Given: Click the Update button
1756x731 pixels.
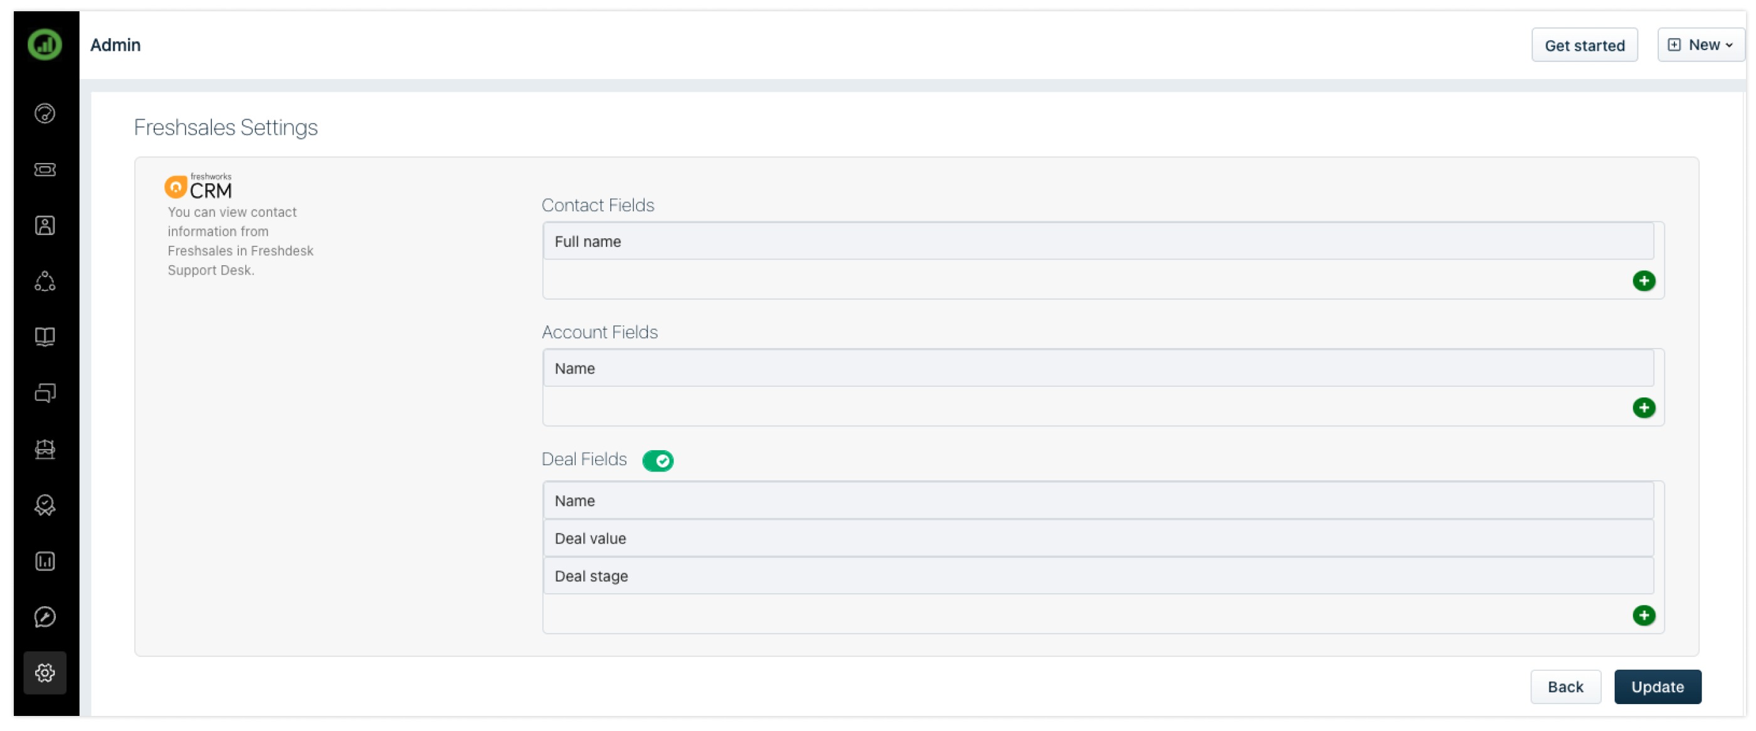Looking at the screenshot, I should (x=1657, y=686).
